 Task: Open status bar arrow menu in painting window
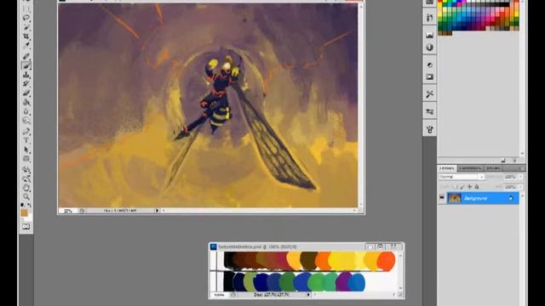pyautogui.click(x=157, y=210)
